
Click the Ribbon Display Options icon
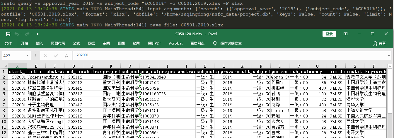(345, 34)
